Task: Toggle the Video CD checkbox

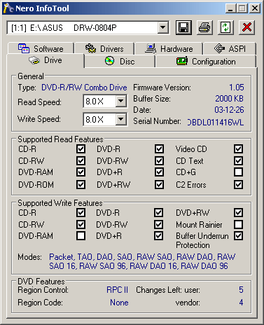Action: click(x=238, y=149)
